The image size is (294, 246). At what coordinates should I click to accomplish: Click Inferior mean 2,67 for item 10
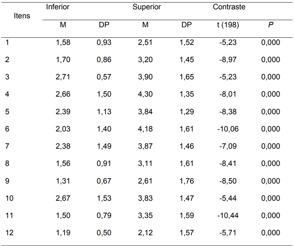pyautogui.click(x=63, y=198)
